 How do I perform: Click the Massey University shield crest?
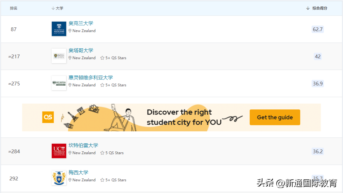coord(59,178)
